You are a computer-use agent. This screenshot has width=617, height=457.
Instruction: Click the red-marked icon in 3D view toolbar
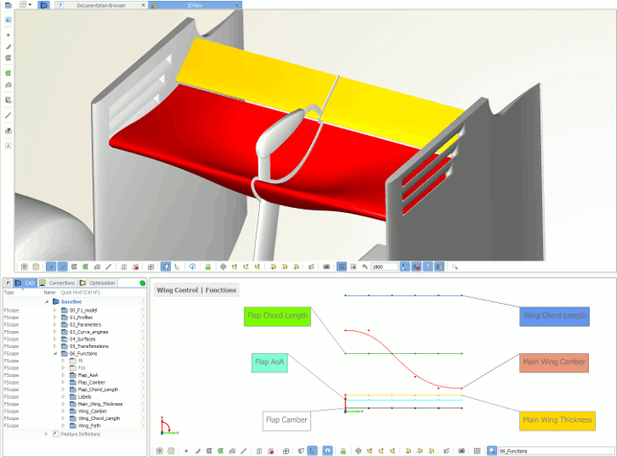[136, 267]
